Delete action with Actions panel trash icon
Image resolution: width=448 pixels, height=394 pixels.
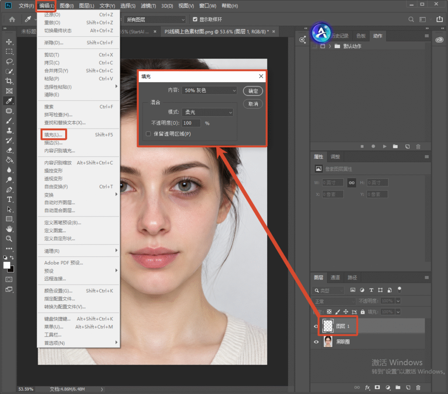[x=418, y=146]
